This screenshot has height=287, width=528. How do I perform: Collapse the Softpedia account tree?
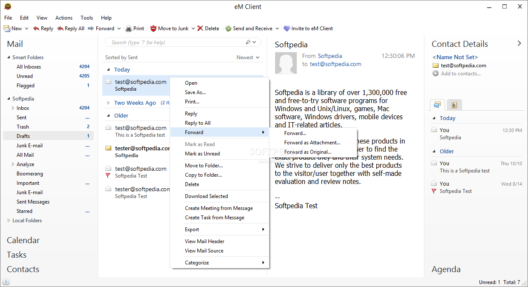[9, 99]
